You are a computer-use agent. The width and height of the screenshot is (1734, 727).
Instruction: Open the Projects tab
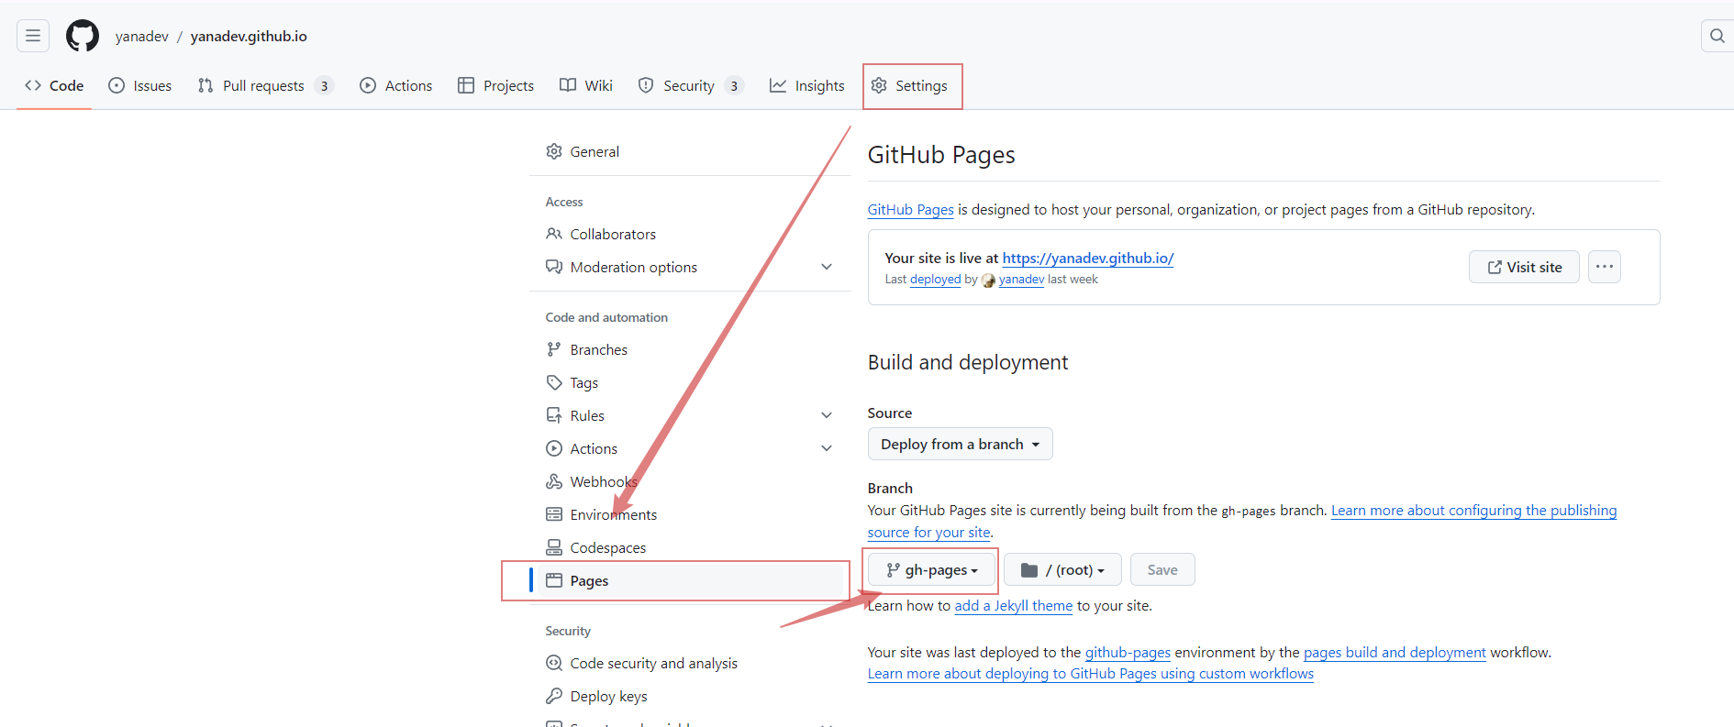click(x=496, y=85)
